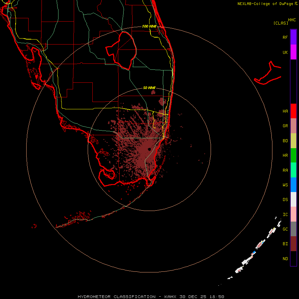Click the Hydrometeor Classification KAMX title text
The width and height of the screenshot is (299, 299).
point(151,297)
